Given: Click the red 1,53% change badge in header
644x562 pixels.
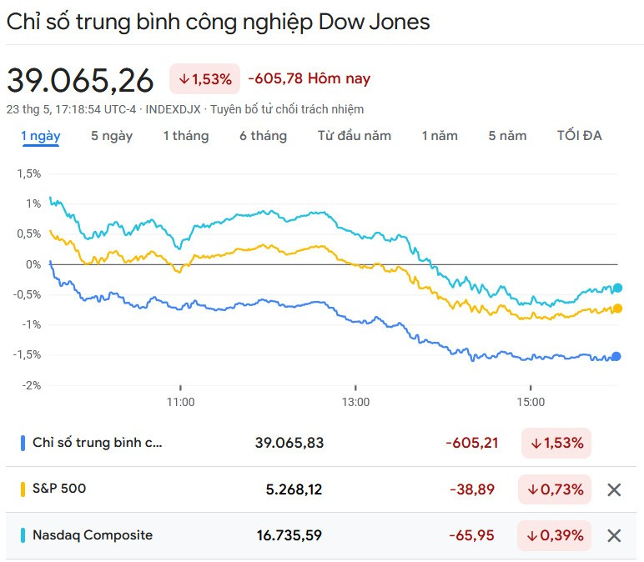Looking at the screenshot, I should click(x=204, y=79).
